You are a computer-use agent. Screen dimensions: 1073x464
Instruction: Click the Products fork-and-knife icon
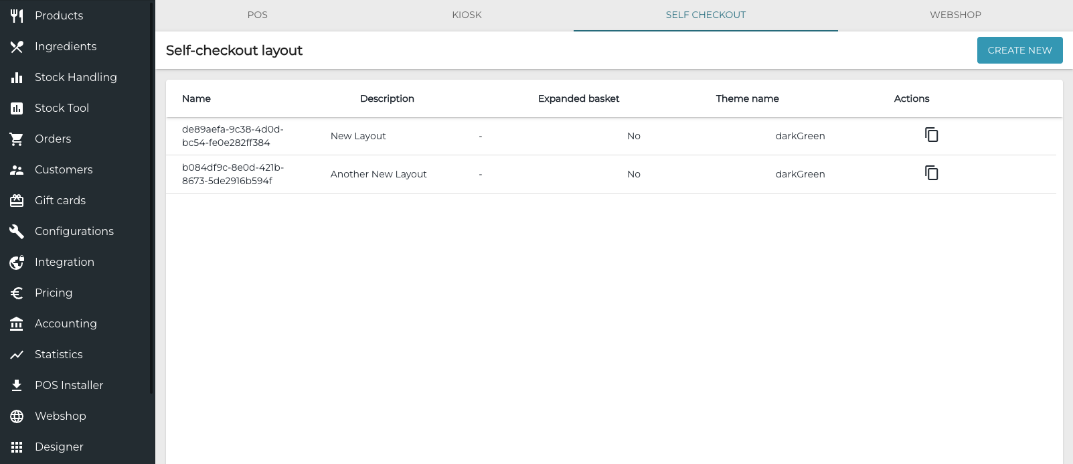click(x=17, y=15)
